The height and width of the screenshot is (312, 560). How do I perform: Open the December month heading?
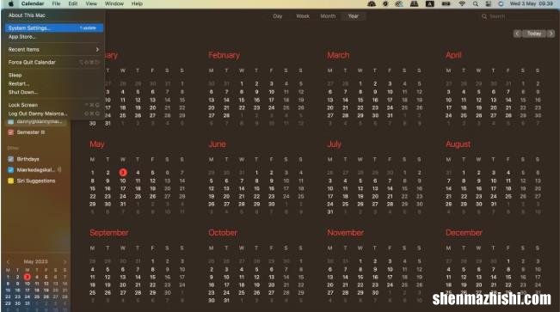[464, 233]
